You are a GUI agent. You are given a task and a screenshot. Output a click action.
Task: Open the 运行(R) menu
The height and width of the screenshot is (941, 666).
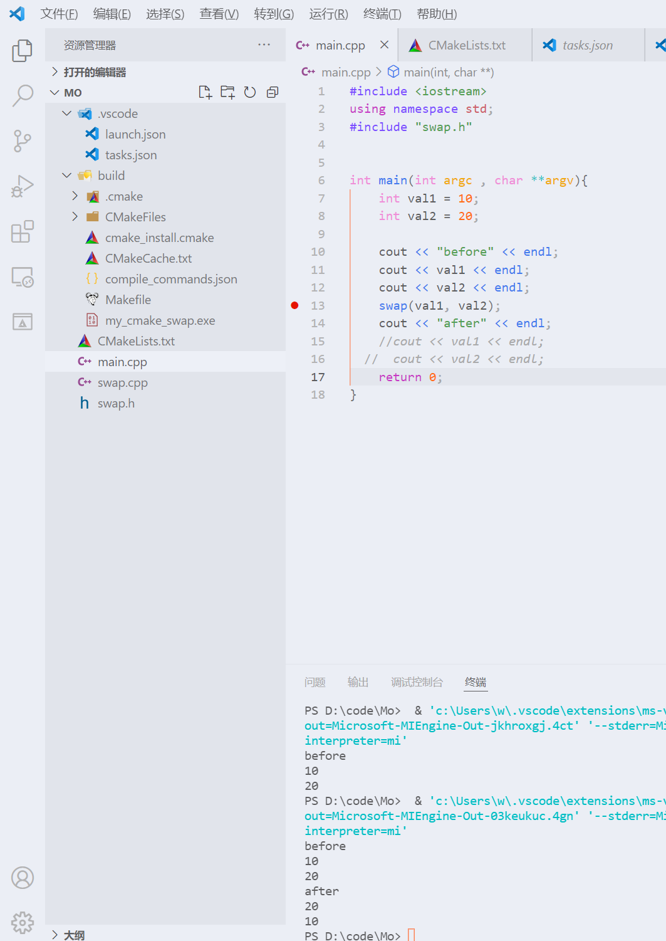click(328, 14)
